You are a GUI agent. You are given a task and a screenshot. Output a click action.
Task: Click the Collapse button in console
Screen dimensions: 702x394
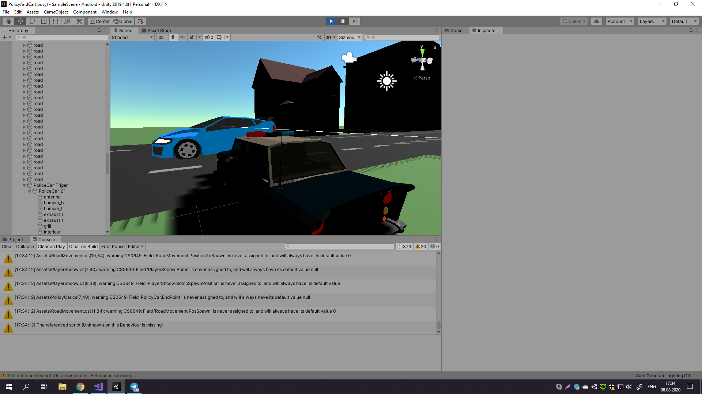25,247
